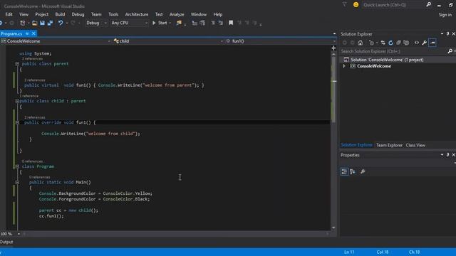Click the Categorized view icon in Properties
456x256 pixels.
[x=344, y=171]
